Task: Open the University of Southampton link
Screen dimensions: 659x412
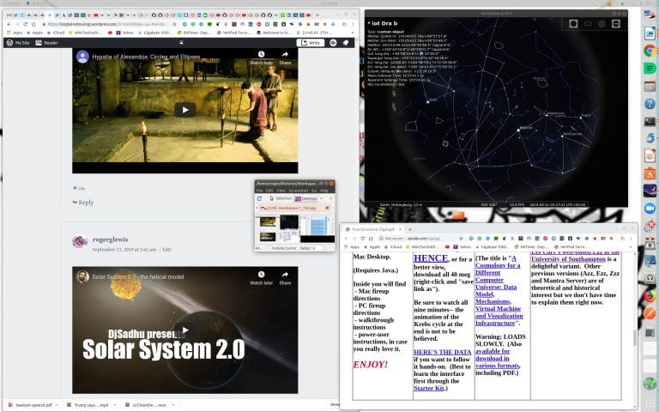Action: pyautogui.click(x=568, y=259)
